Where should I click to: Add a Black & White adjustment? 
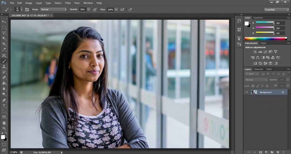click(263, 58)
